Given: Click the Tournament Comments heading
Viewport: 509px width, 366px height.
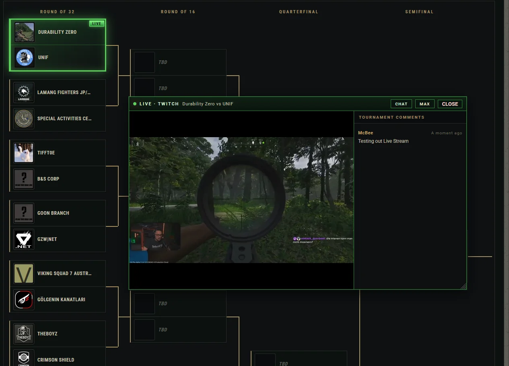Looking at the screenshot, I should (x=392, y=117).
